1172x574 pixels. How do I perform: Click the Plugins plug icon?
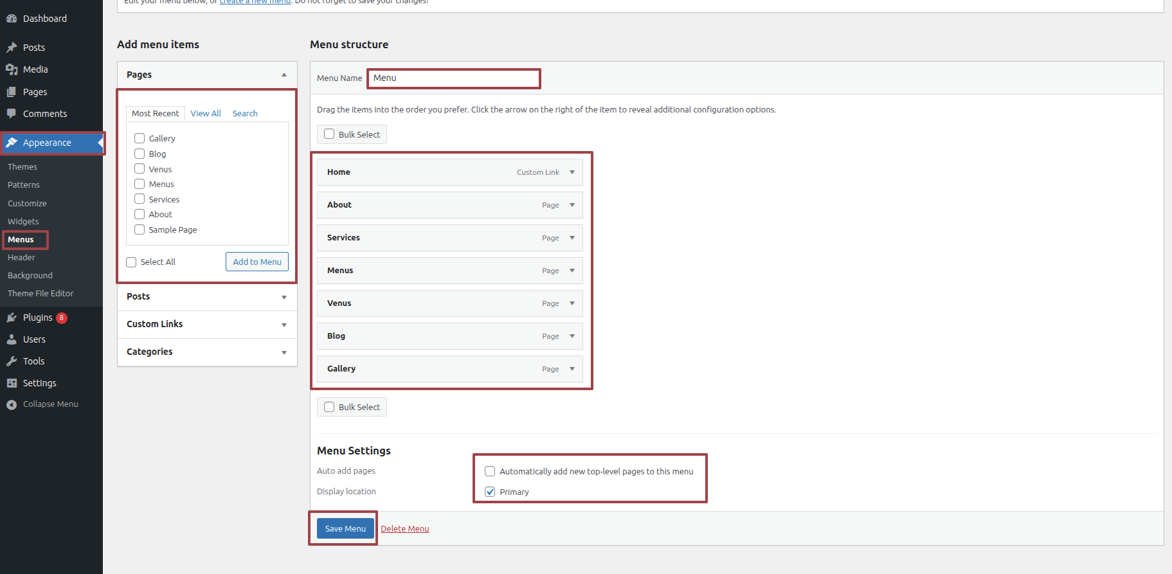pos(12,318)
